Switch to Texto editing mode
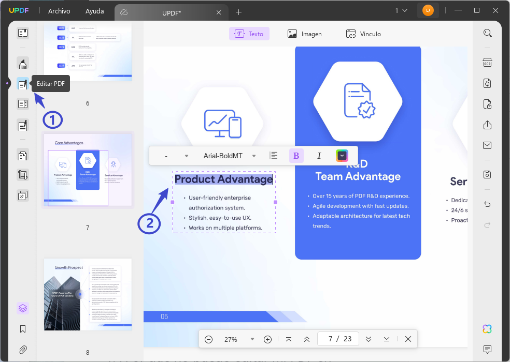The height and width of the screenshot is (362, 510). pos(249,34)
